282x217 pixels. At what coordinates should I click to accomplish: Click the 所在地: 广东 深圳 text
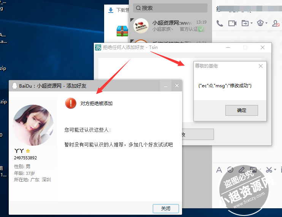pos(32,180)
